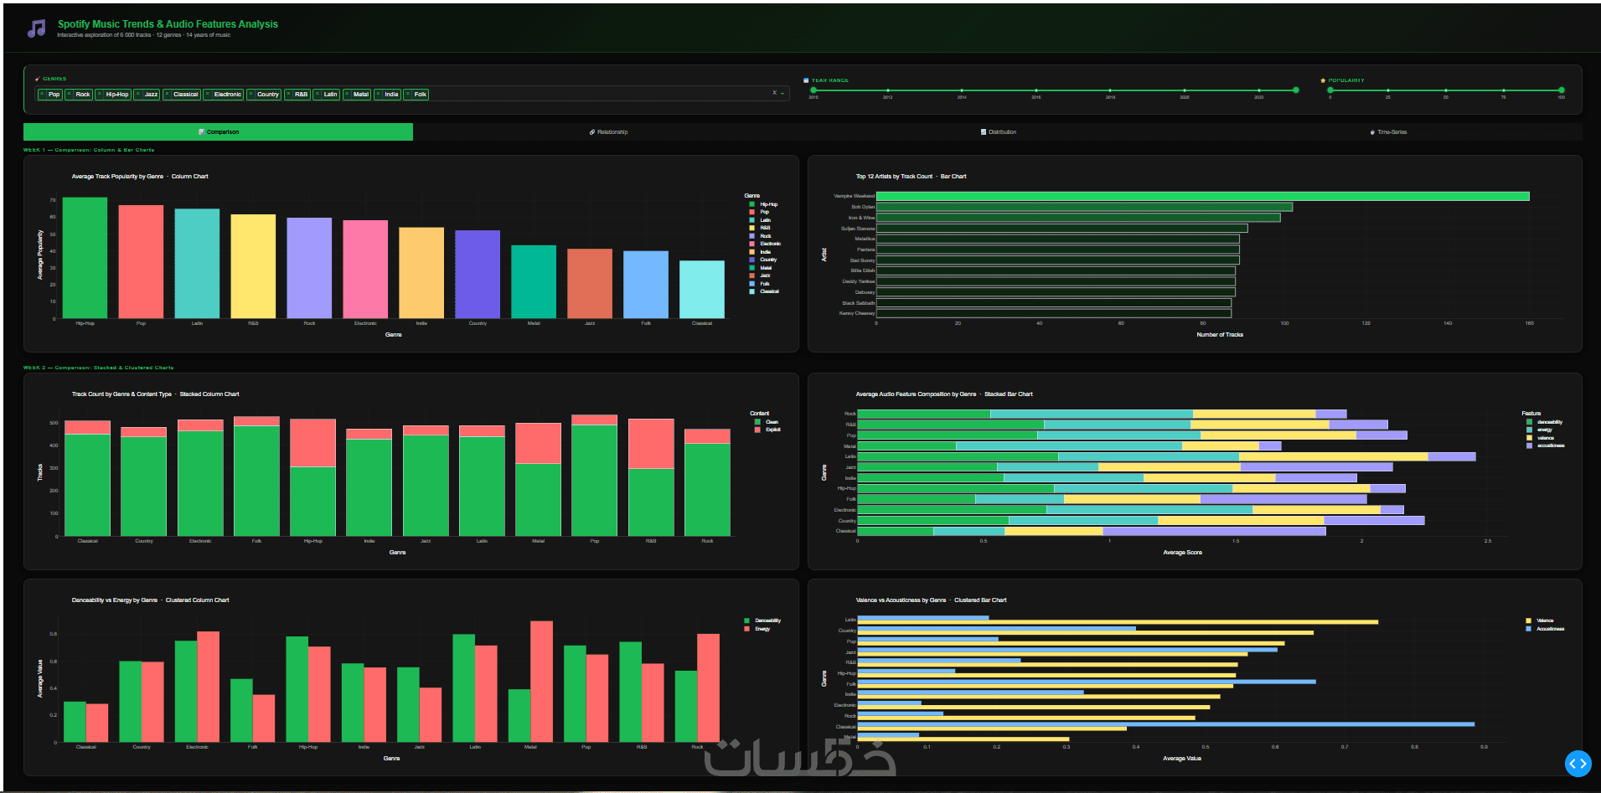Remove the Rock genre tag
Screen dimensions: 1601x793
point(70,95)
